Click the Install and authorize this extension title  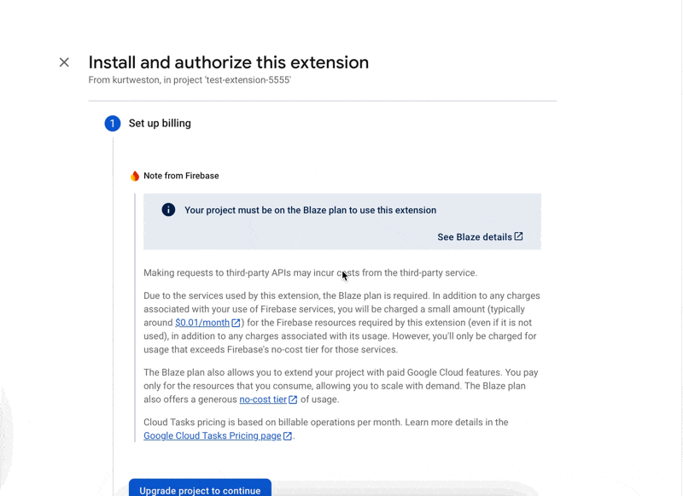coord(229,62)
